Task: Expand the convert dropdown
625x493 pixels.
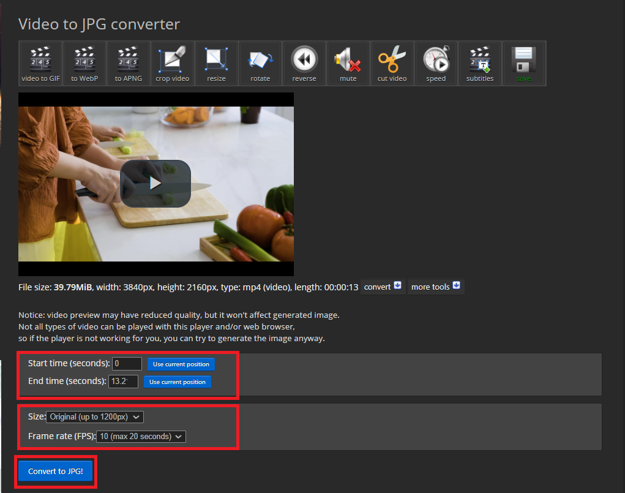Action: point(382,286)
